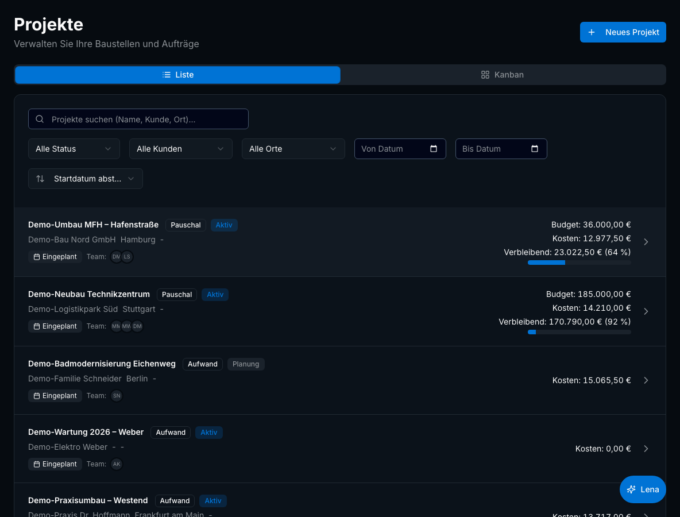The height and width of the screenshot is (517, 680).
Task: Open the Startdatum abst... sort dropdown
Action: [x=86, y=179]
